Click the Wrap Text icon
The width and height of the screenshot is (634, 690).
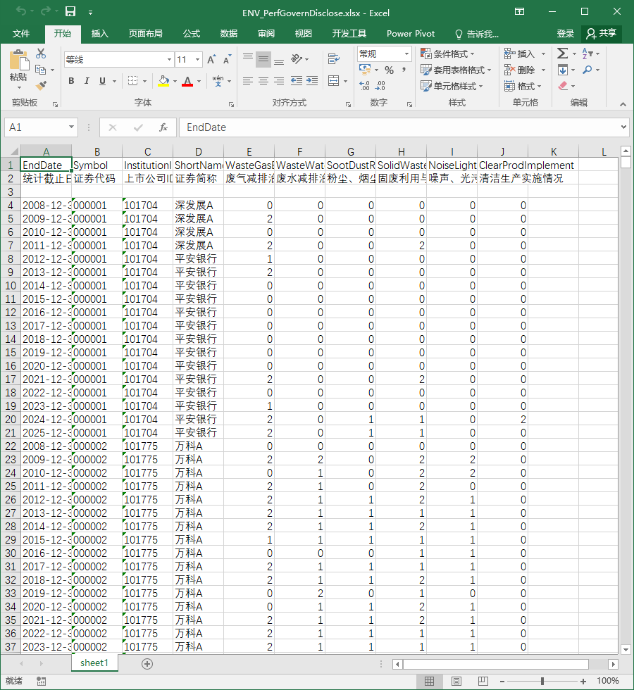coord(334,58)
